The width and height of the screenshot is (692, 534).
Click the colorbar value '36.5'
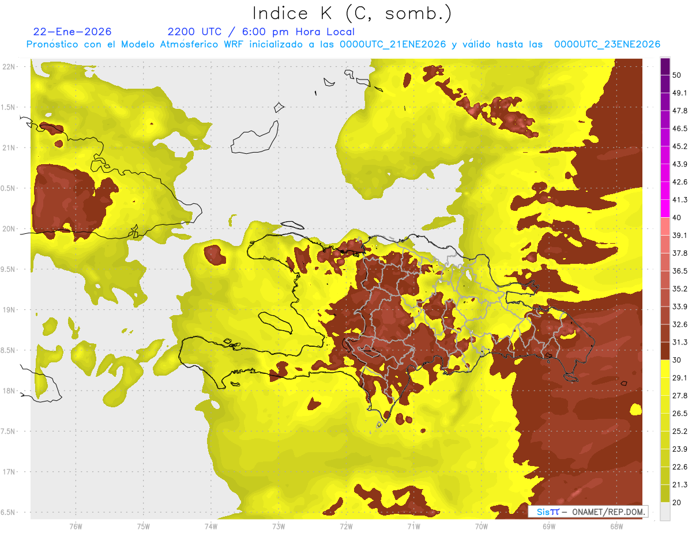[680, 271]
